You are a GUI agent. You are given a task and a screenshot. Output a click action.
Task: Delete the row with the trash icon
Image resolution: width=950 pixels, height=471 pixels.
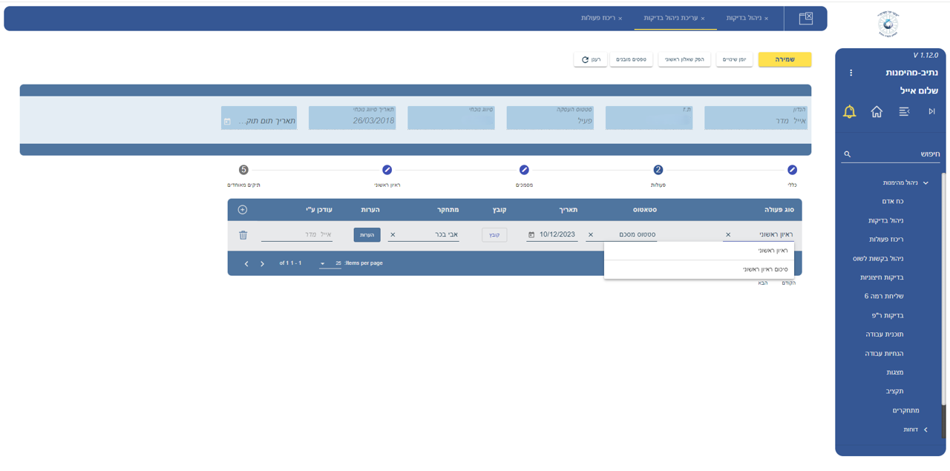tap(243, 235)
